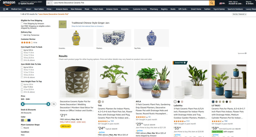The height and width of the screenshot is (137, 256).
Task: Choose the blue color filter swatch
Action: (x=29, y=120)
